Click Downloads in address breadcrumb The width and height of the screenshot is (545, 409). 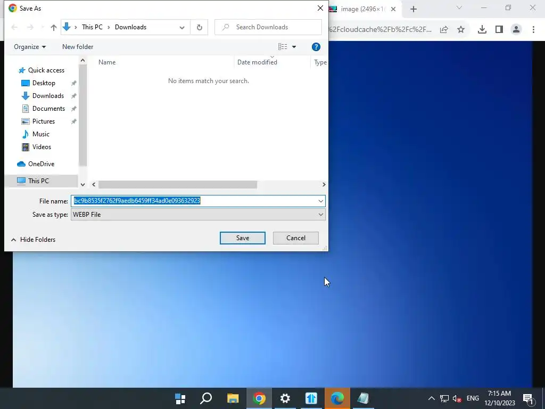[130, 27]
